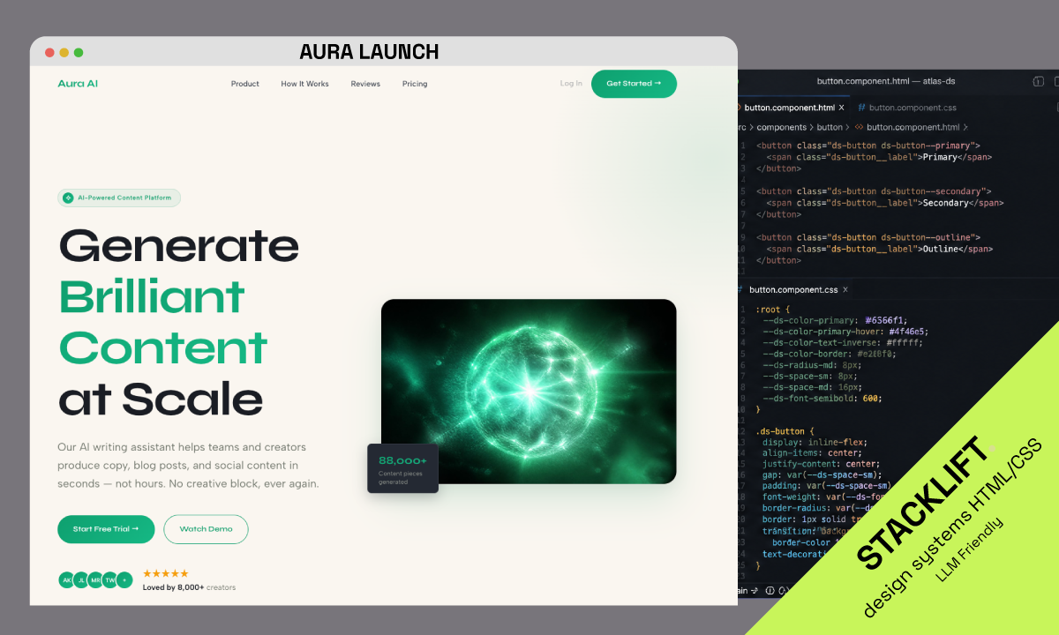Click the editor title button.component.html — atlas-ds
This screenshot has width=1059, height=635.
[885, 81]
